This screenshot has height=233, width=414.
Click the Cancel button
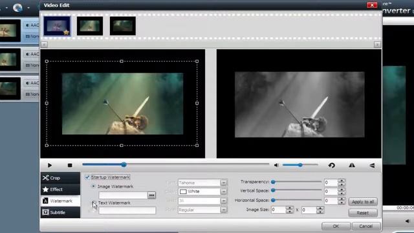point(366,226)
